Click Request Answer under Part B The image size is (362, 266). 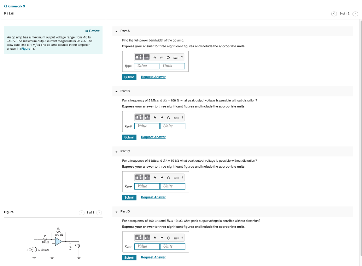153,137
